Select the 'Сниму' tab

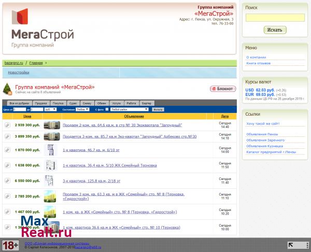tap(87, 103)
